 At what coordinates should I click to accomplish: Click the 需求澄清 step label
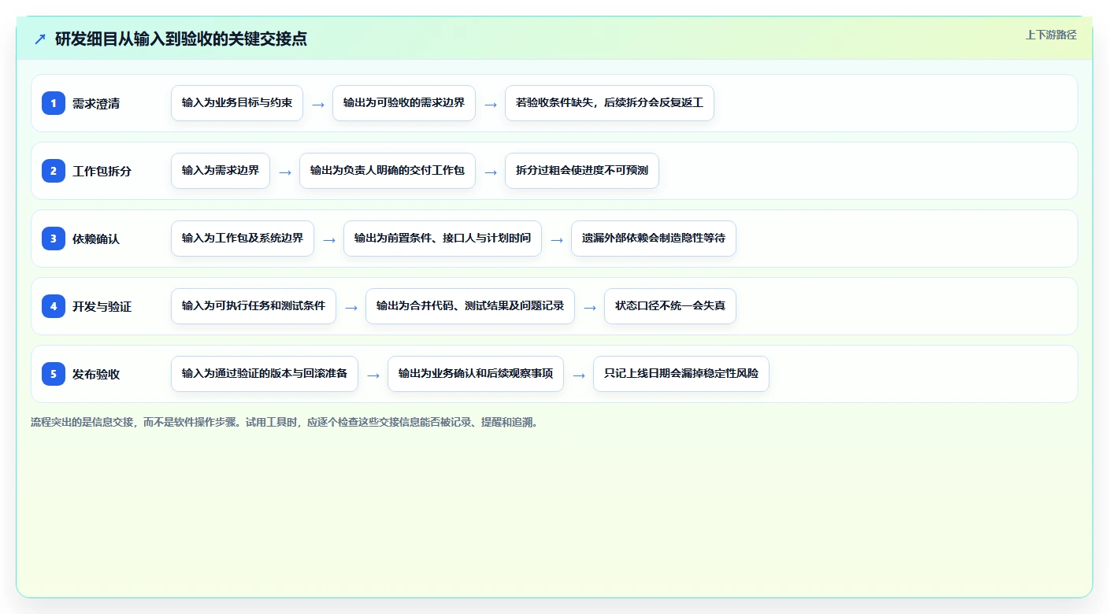coord(96,103)
